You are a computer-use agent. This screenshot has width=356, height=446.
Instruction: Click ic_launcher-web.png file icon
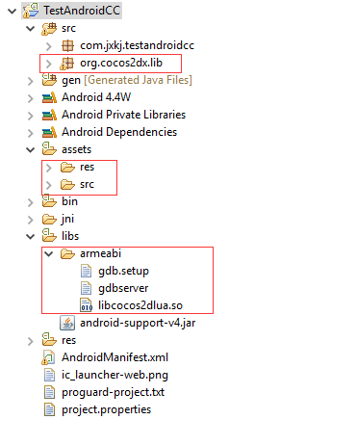49,375
